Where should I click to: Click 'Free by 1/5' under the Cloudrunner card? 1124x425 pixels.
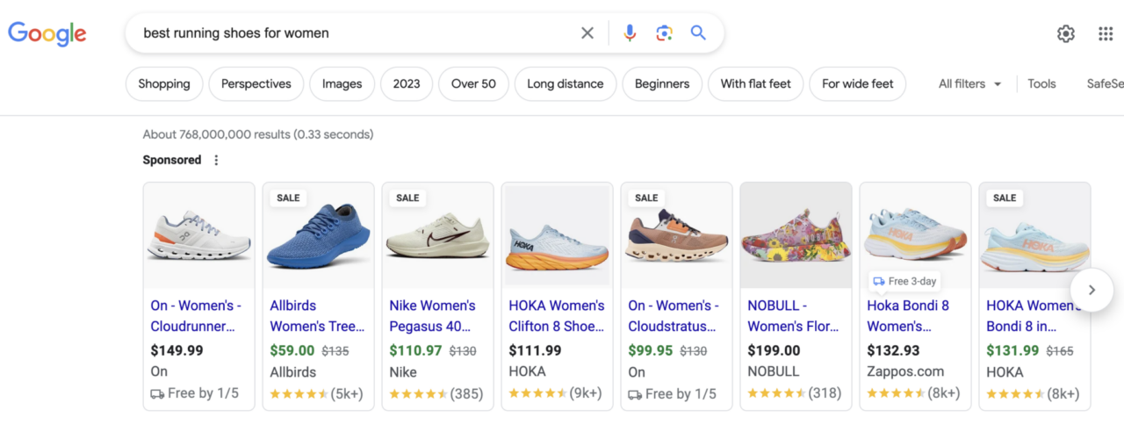(194, 393)
